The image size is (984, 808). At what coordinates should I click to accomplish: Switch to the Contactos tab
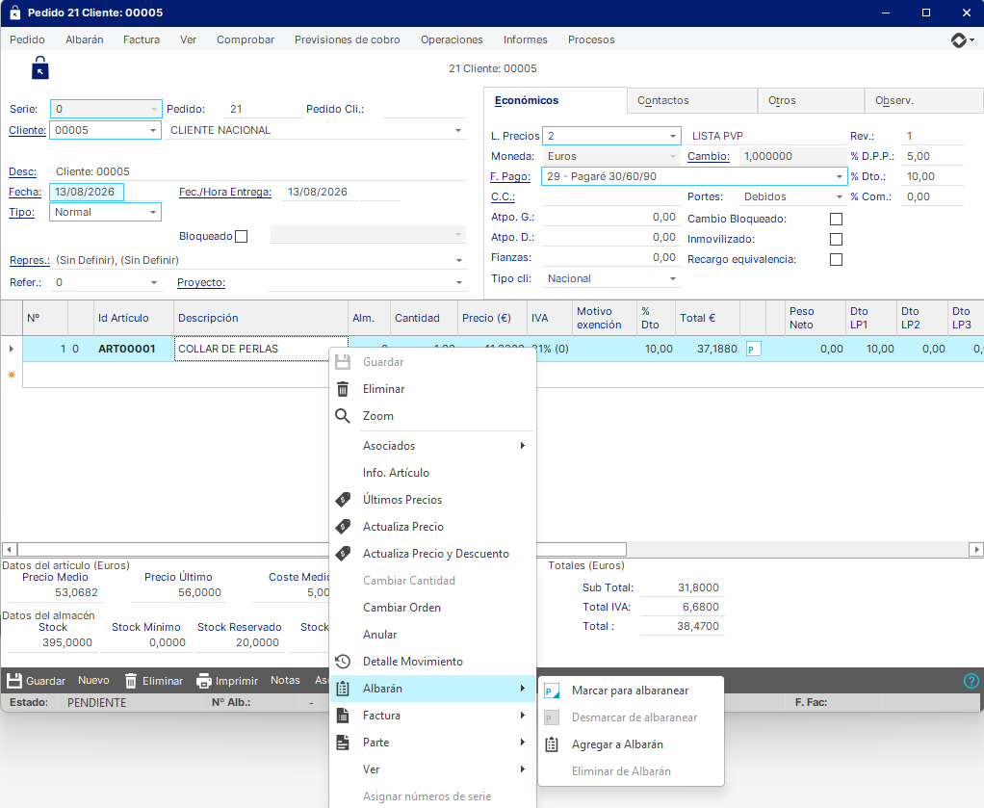pyautogui.click(x=691, y=100)
